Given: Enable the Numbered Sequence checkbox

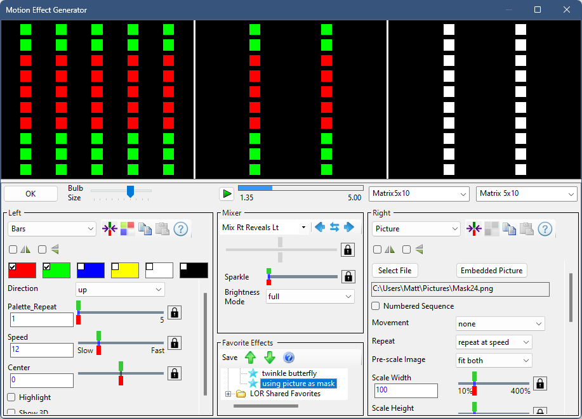Looking at the screenshot, I should (x=376, y=306).
